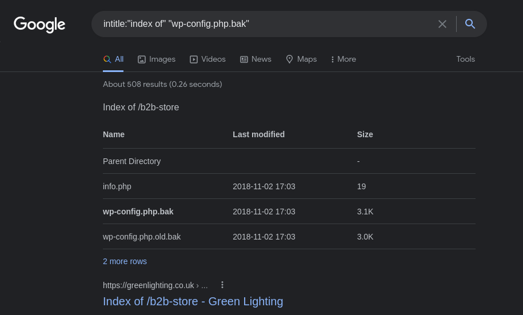This screenshot has height=315, width=523.
Task: Open the Tools options
Action: 465,59
